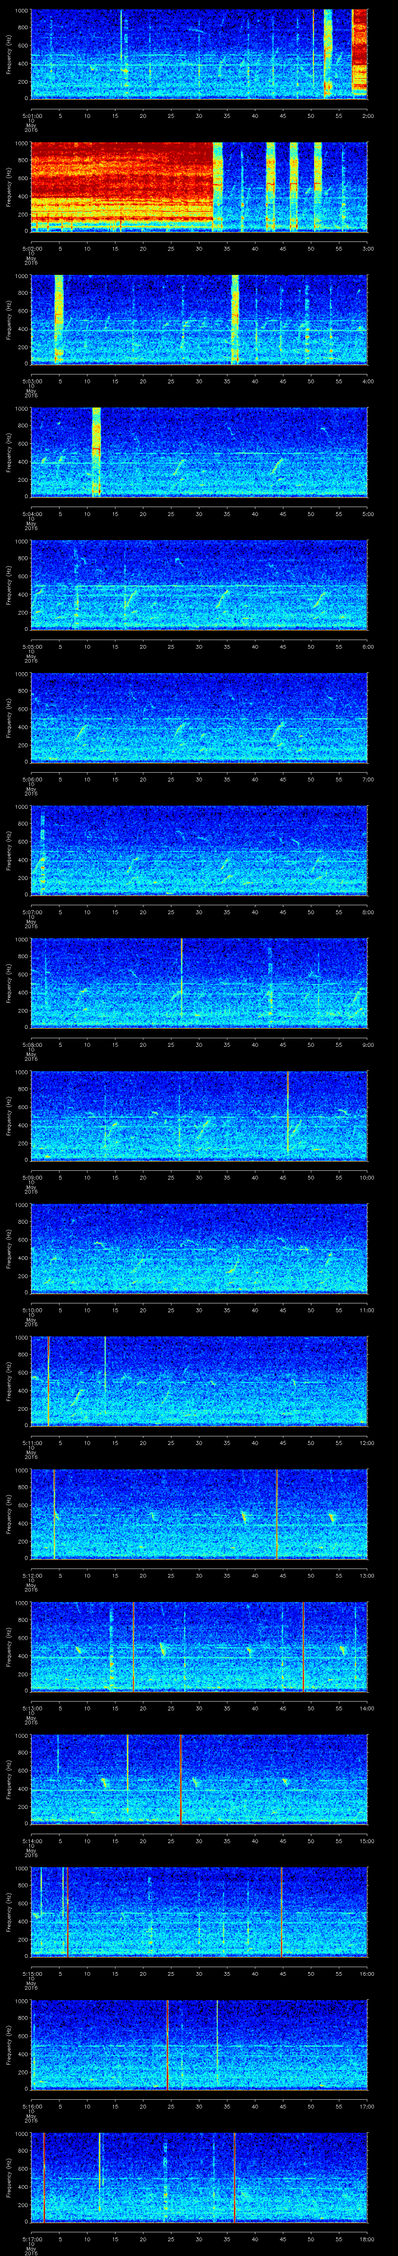Select the '12:00' end time label
This screenshot has width=398, height=2256.
[367, 1443]
